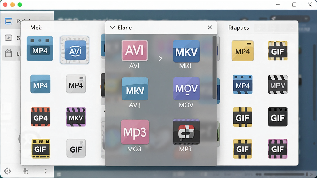Select the gray MP4 icon

pyautogui.click(x=76, y=84)
